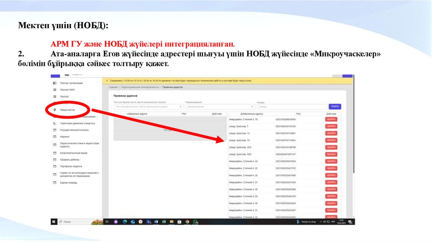Open WhatsApp from taskbar
This screenshot has width=432, height=242.
click(195, 222)
